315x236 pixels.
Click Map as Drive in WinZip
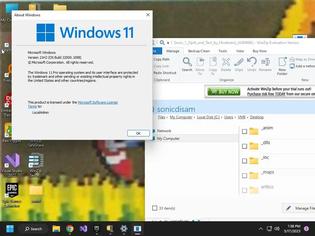pos(302,59)
